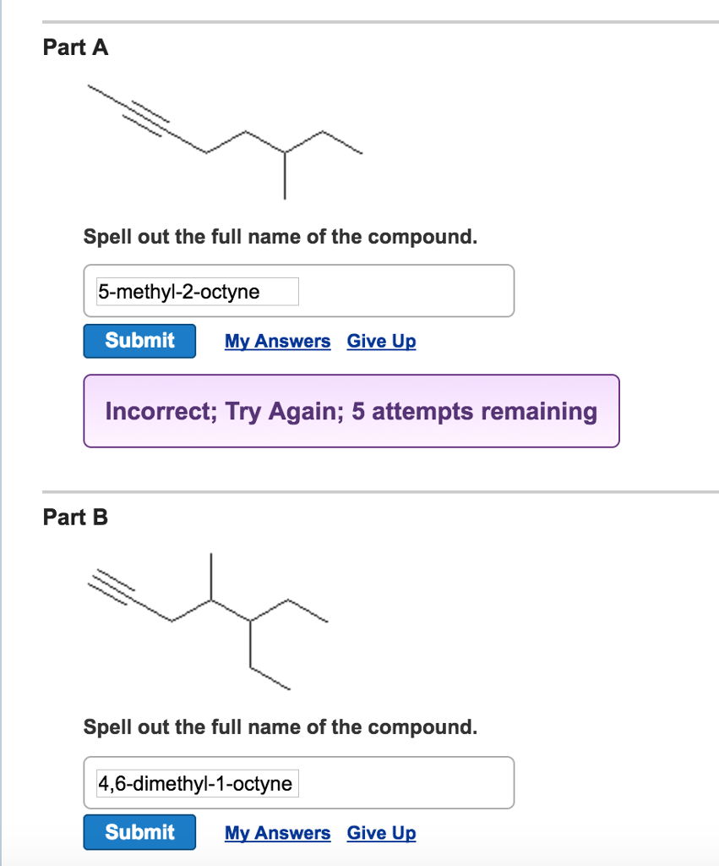Click Give Up for Part A
The image size is (719, 866).
[381, 341]
